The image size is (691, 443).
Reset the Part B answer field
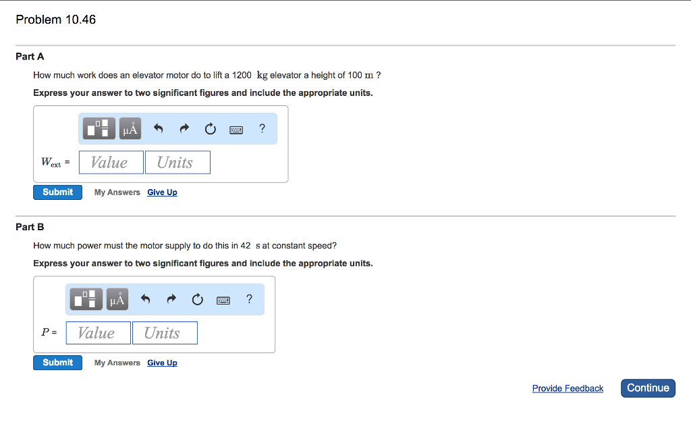click(197, 299)
